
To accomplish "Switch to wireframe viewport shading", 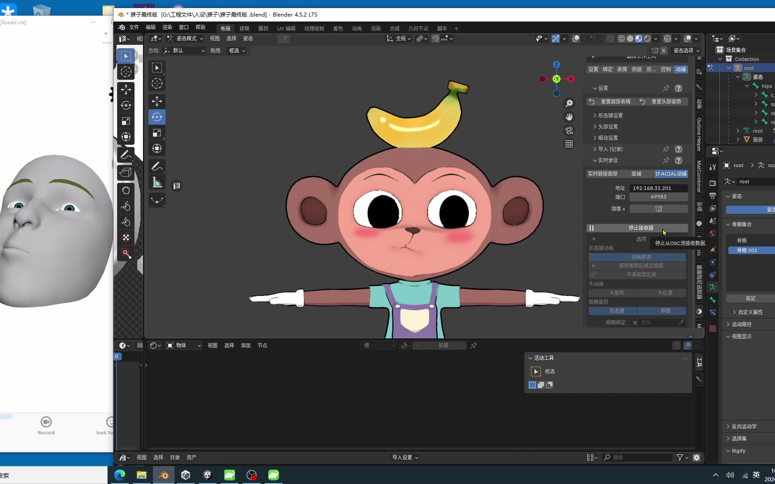I will click(622, 39).
